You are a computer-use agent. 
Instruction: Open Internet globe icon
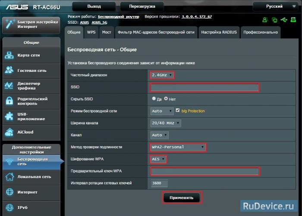click(x=9, y=192)
